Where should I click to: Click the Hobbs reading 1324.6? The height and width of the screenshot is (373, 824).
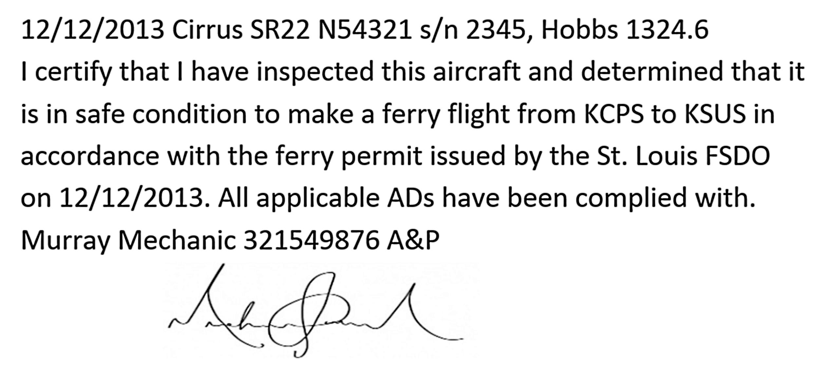(x=667, y=30)
